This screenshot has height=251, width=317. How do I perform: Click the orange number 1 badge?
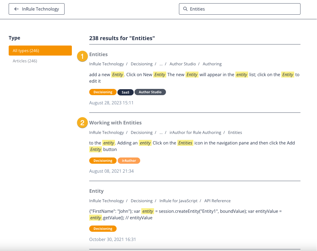click(x=82, y=56)
